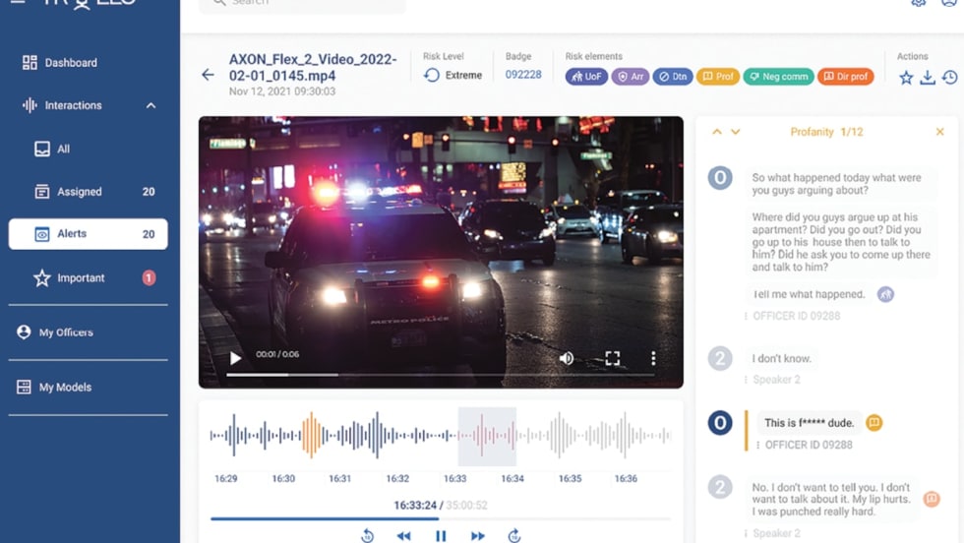
Task: Star this interaction in Actions
Action: click(906, 78)
